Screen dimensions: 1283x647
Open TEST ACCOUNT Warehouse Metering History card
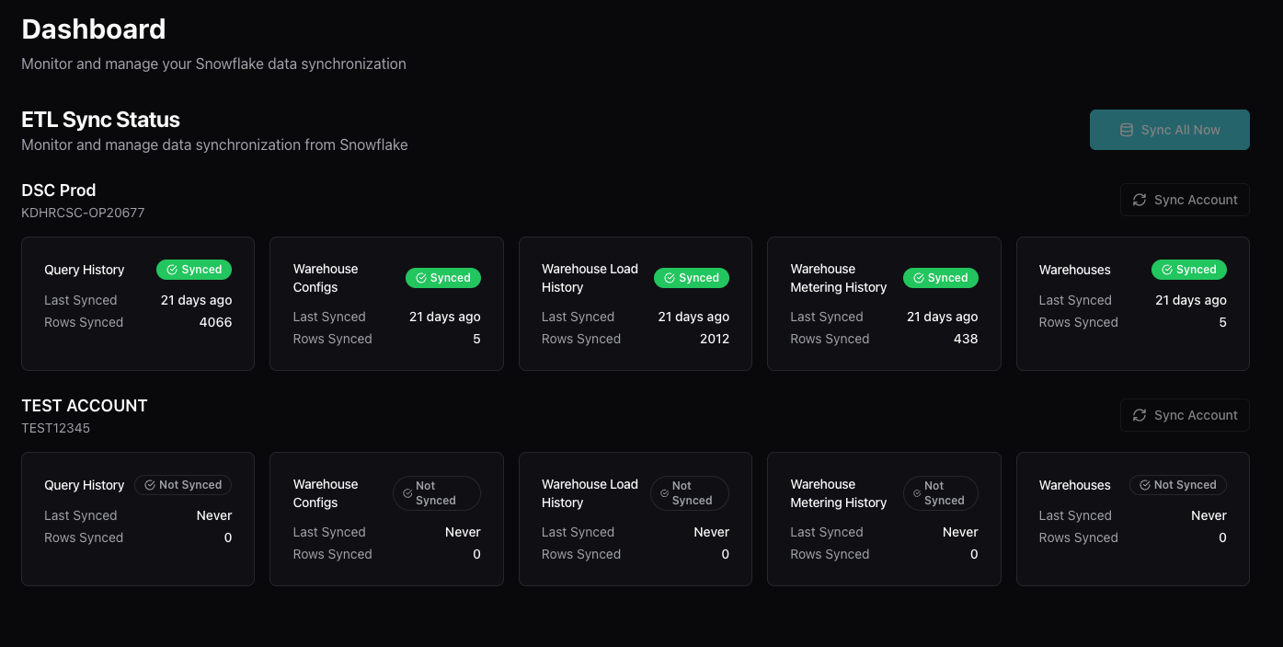point(883,519)
